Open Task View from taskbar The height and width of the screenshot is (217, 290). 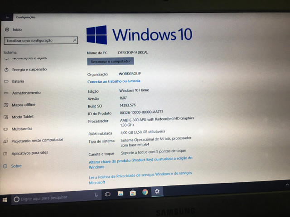click(108, 194)
